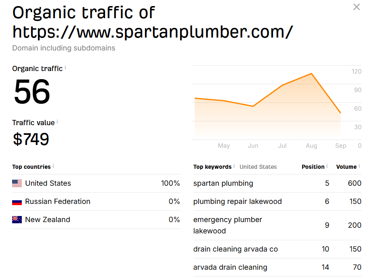Click info icon beside Top countries

(x=53, y=166)
